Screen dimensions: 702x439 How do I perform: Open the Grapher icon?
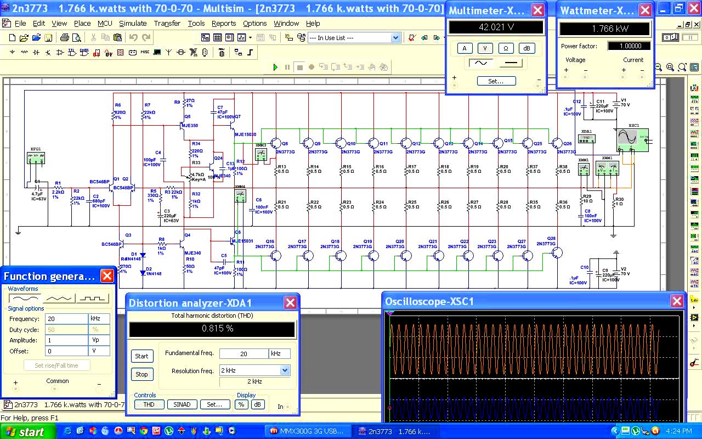pyautogui.click(x=242, y=38)
